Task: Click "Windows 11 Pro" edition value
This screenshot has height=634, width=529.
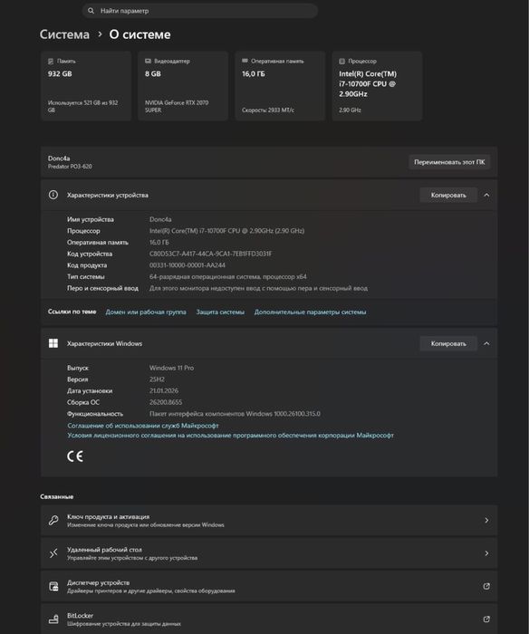Action: click(171, 368)
